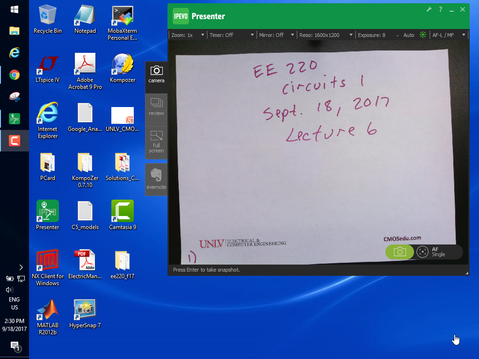Open the Action Center notification icon

pos(15,346)
